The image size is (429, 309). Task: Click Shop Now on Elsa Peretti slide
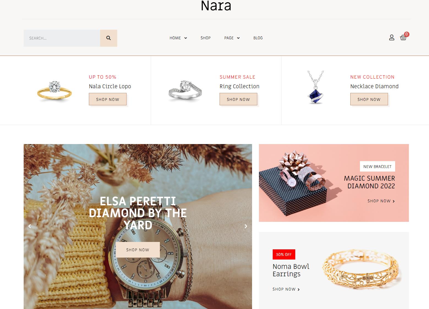(x=138, y=250)
